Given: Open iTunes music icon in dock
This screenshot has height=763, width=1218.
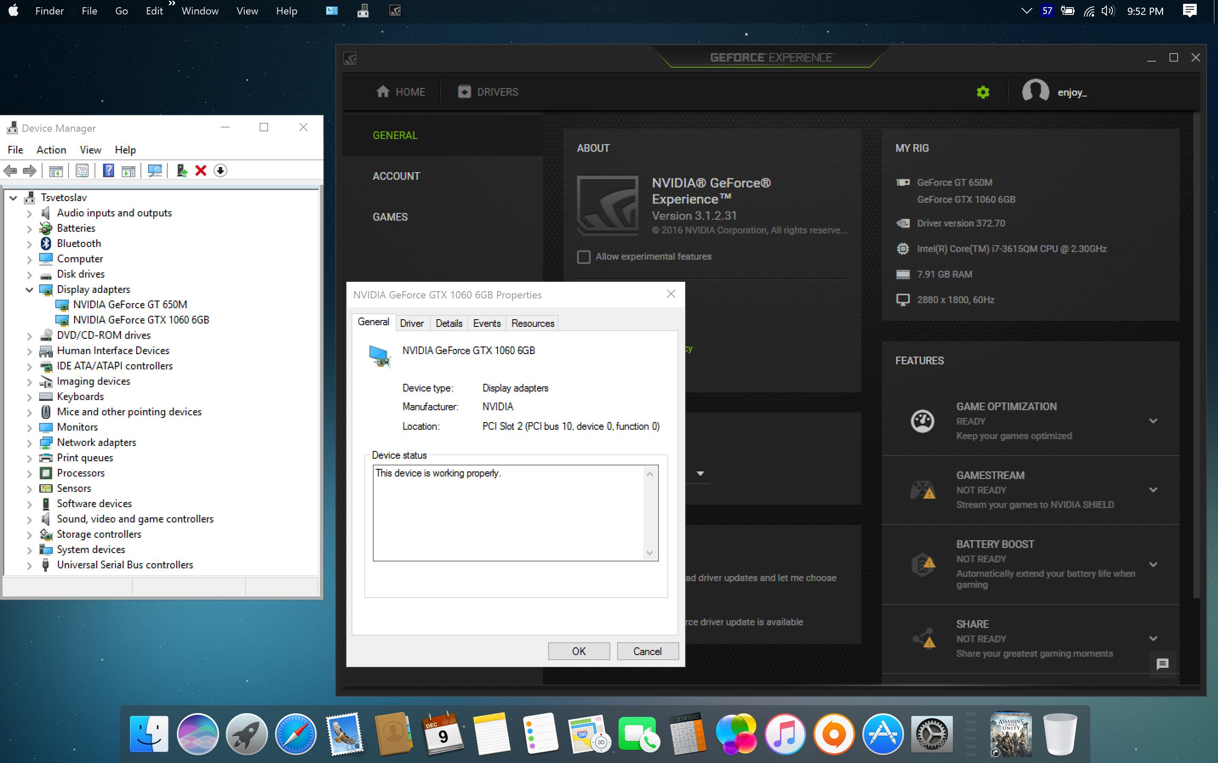Looking at the screenshot, I should tap(785, 734).
